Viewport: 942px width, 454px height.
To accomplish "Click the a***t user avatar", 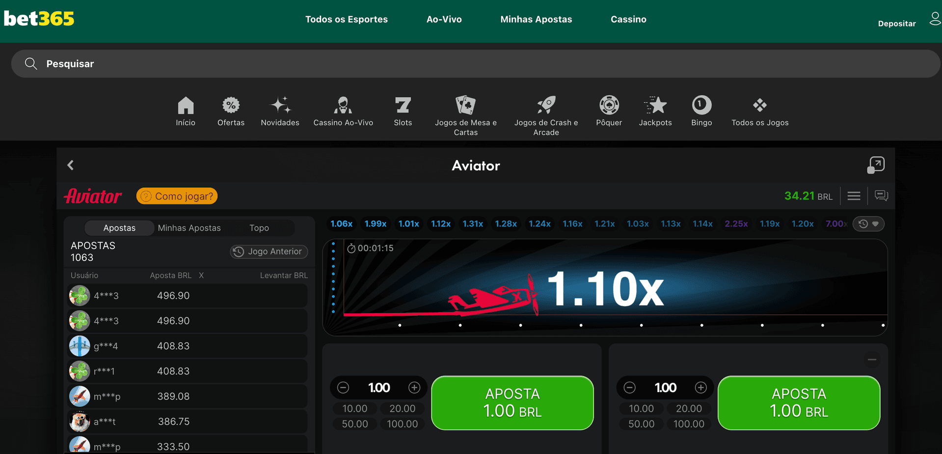I will click(80, 422).
